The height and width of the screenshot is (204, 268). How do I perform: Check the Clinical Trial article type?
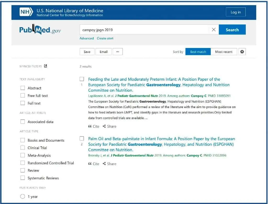(x=23, y=148)
